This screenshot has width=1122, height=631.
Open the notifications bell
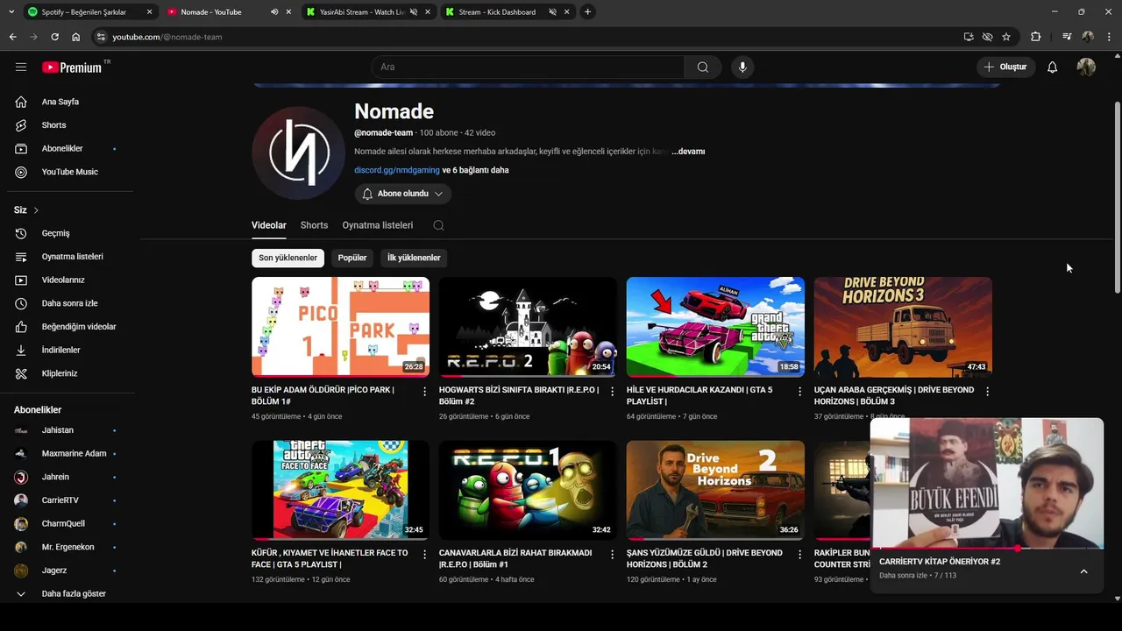[1052, 67]
